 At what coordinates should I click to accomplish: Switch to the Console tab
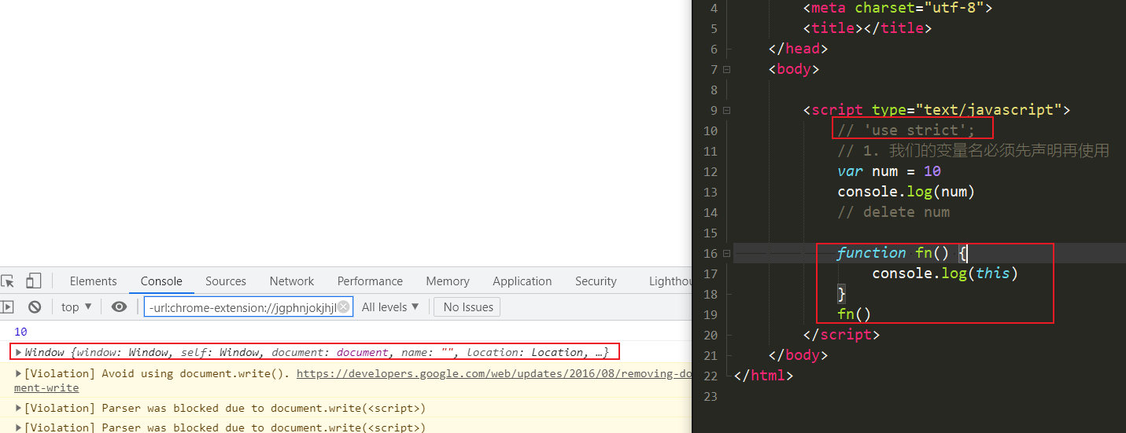click(x=161, y=281)
